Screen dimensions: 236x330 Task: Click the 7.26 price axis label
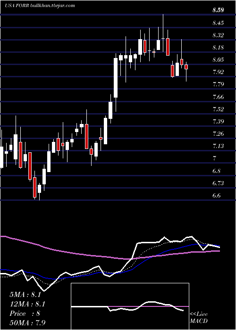(x=218, y=133)
